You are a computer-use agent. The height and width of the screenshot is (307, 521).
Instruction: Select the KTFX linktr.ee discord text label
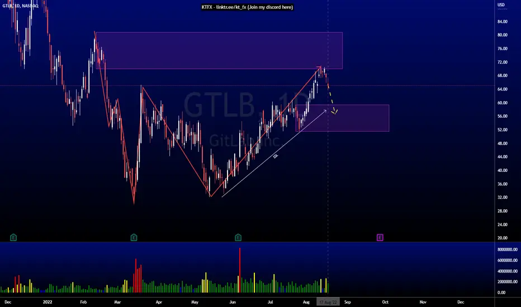[x=247, y=7]
